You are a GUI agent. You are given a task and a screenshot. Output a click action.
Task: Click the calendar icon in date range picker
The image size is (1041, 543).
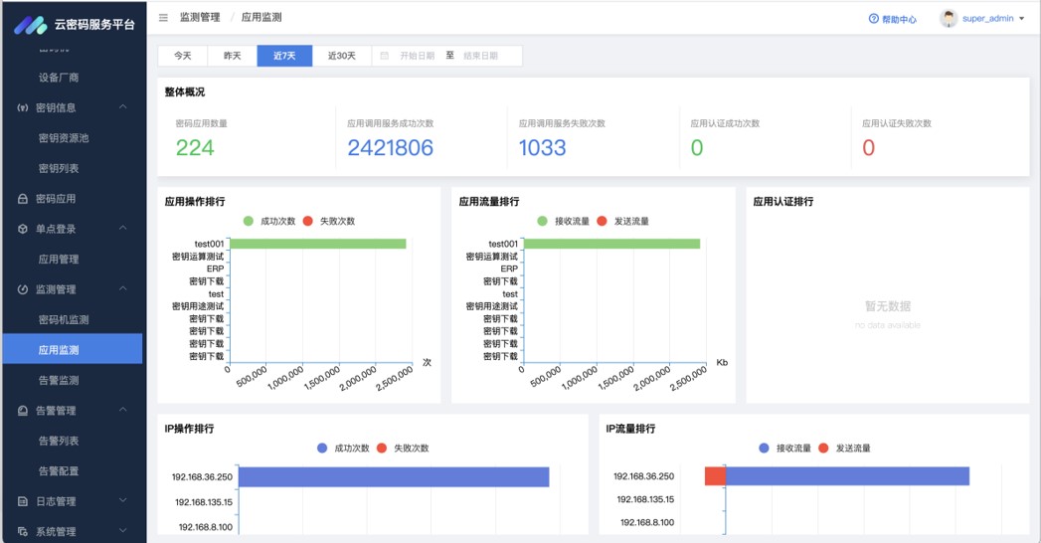point(385,56)
